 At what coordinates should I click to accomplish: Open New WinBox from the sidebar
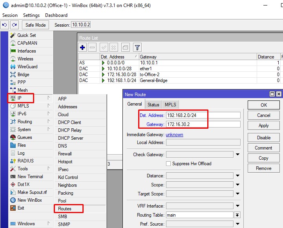(31, 200)
